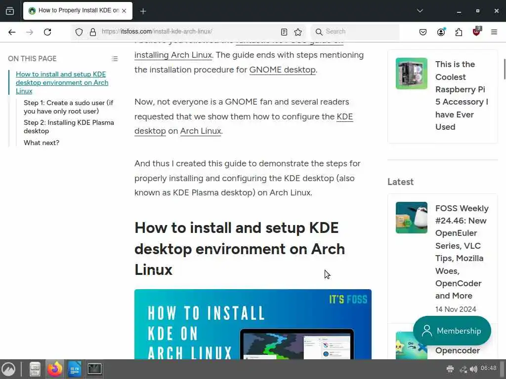Open the network connection tray icon
Image resolution: width=506 pixels, height=379 pixels.
point(464,369)
